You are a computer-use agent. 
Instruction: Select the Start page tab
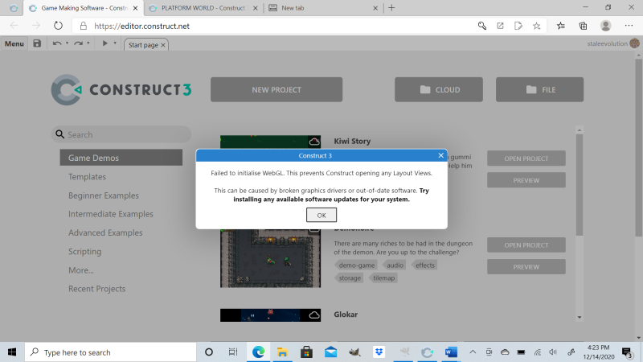(146, 45)
